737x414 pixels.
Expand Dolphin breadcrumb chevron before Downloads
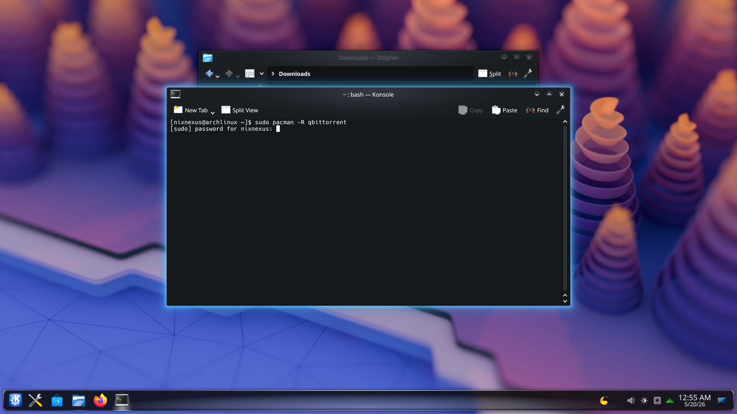click(x=273, y=74)
